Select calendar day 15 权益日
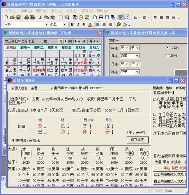The width and height of the screenshot is (189, 195). [x=80, y=69]
